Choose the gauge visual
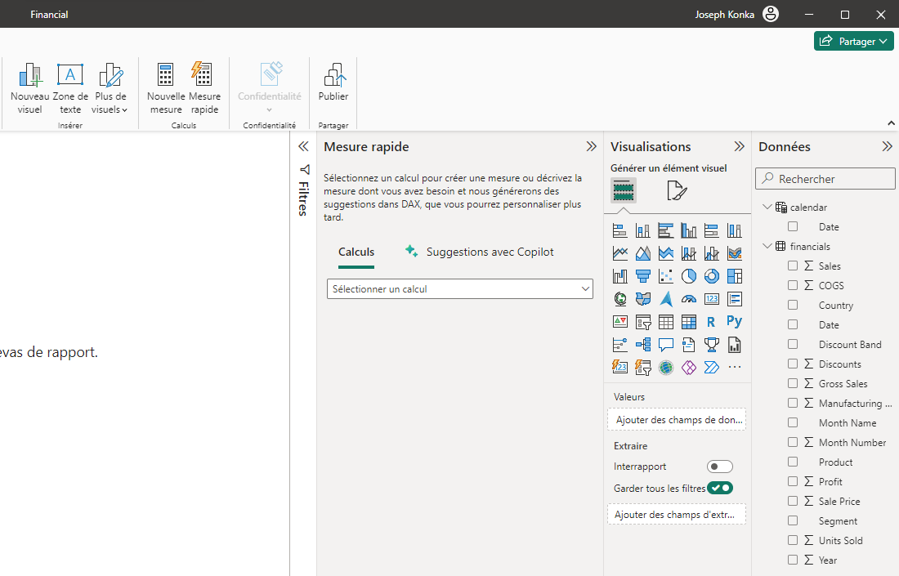 (x=689, y=298)
